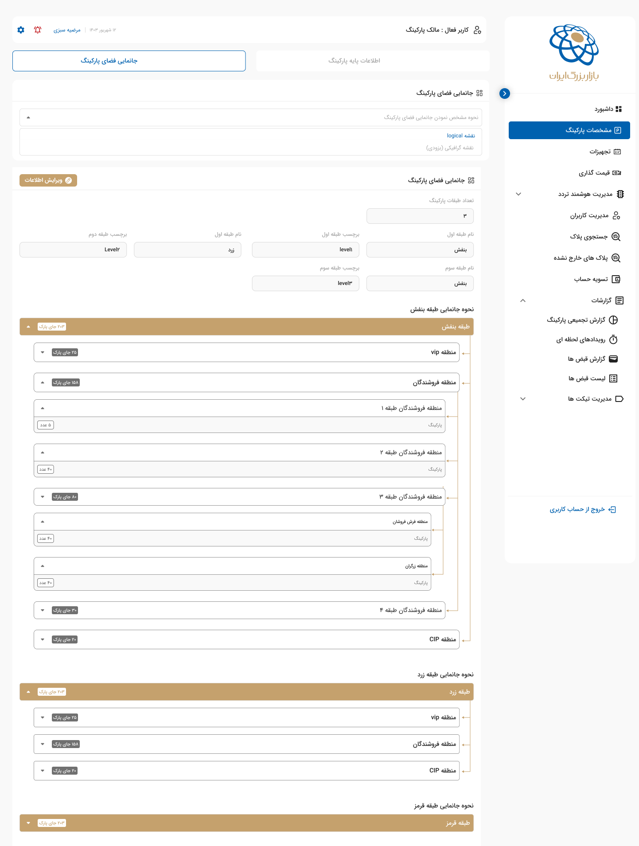Click the dashboard icon in sidebar
The width and height of the screenshot is (639, 846).
[619, 109]
